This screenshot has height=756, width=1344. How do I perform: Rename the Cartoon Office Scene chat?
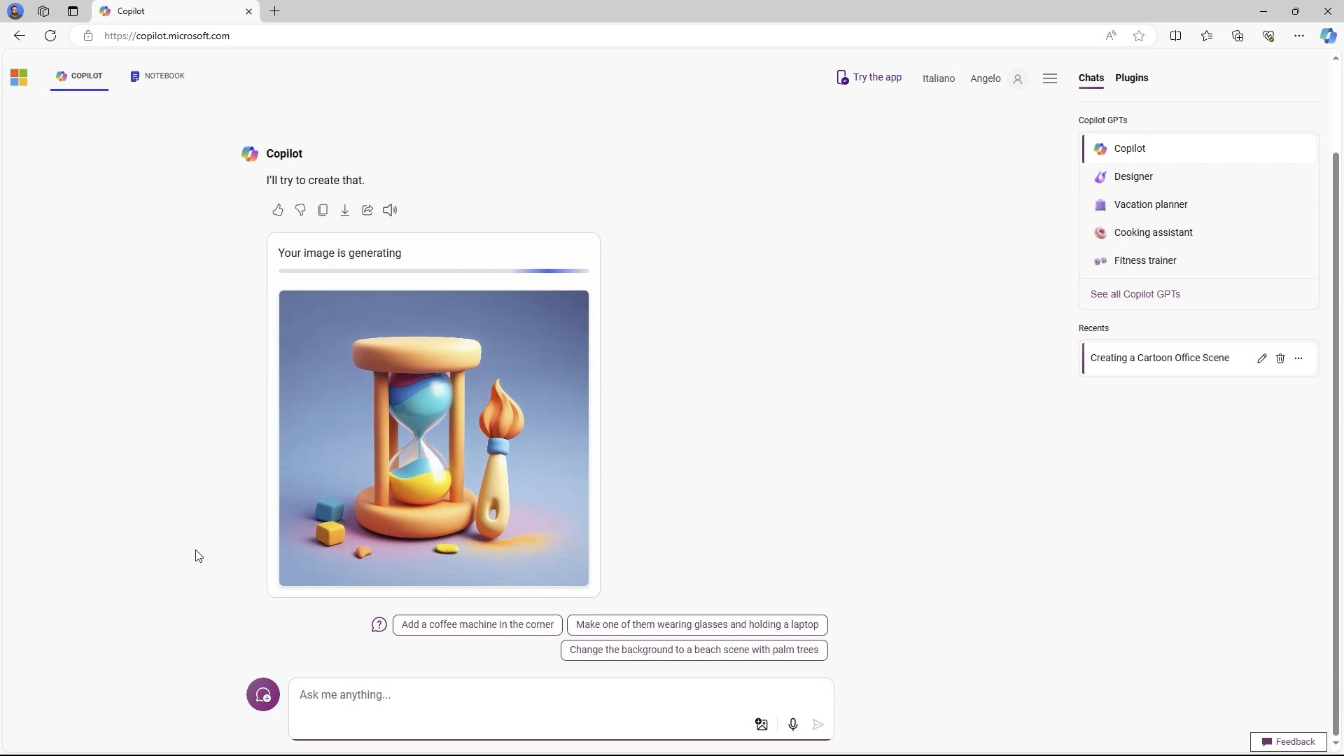coord(1262,358)
